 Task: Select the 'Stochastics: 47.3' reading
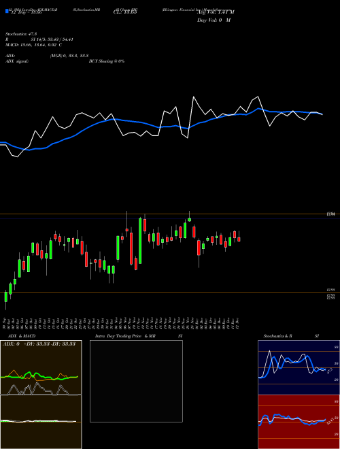tap(21, 34)
